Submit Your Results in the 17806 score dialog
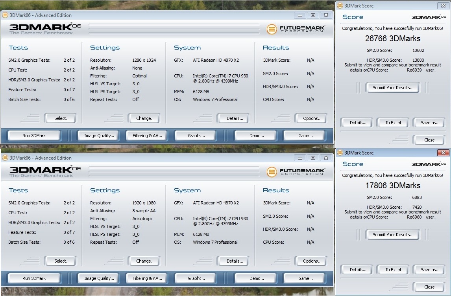This screenshot has height=296, width=451. (x=393, y=235)
